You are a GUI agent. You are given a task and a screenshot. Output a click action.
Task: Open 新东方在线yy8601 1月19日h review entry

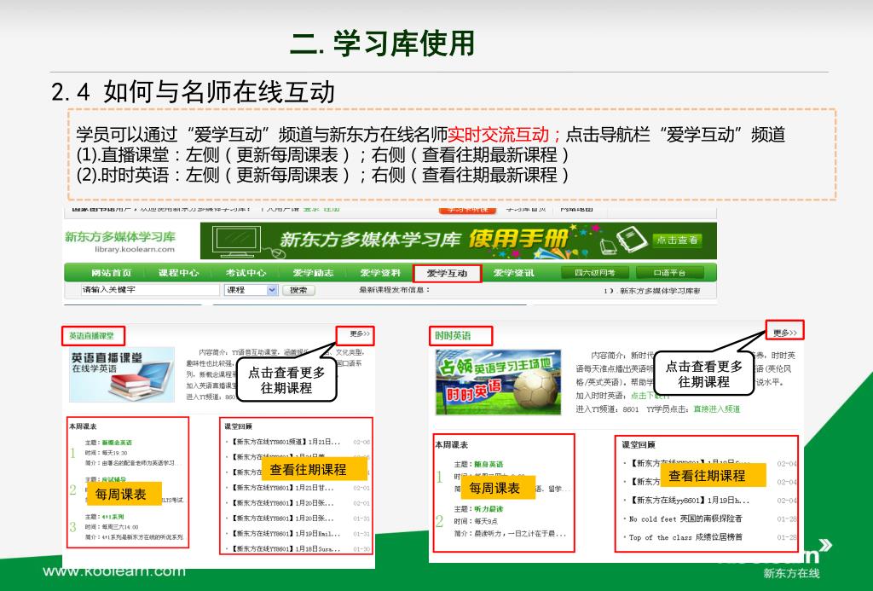coord(691,501)
